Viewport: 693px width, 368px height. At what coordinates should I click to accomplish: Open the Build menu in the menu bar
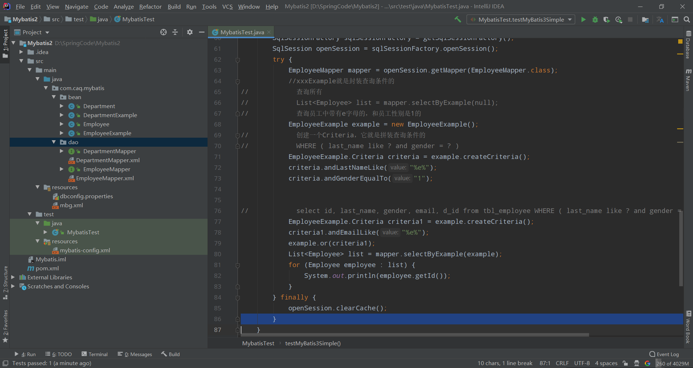(x=174, y=6)
